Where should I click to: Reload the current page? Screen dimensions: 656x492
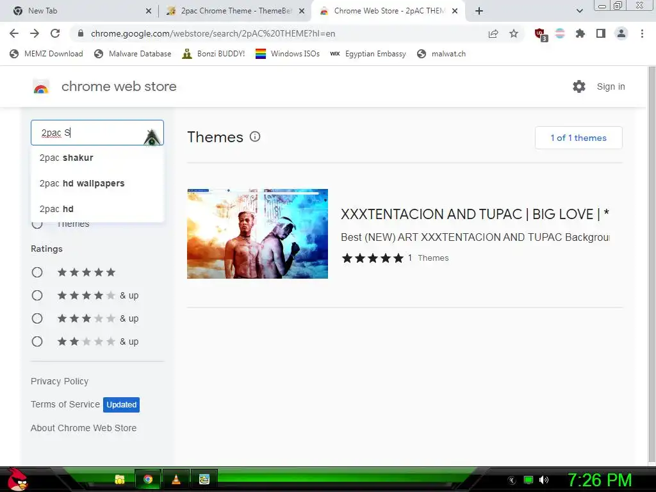tap(55, 33)
